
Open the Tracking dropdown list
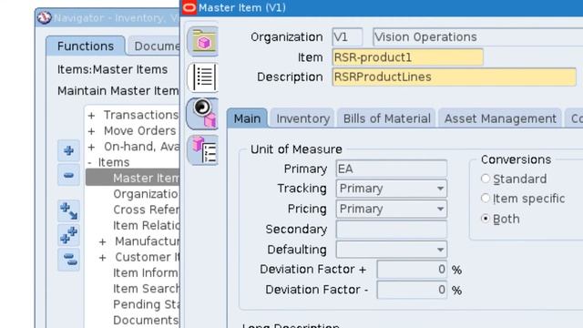pyautogui.click(x=391, y=189)
